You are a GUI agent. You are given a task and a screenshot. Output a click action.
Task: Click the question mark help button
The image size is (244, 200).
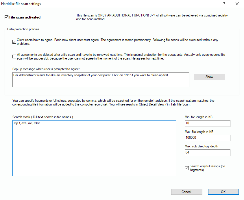224,4
